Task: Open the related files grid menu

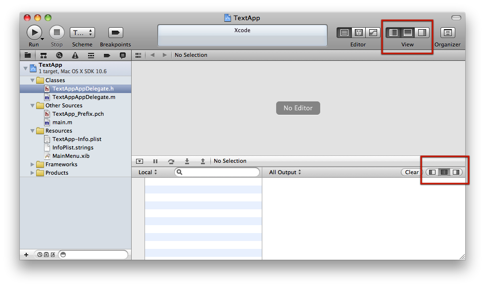Action: pyautogui.click(x=138, y=55)
